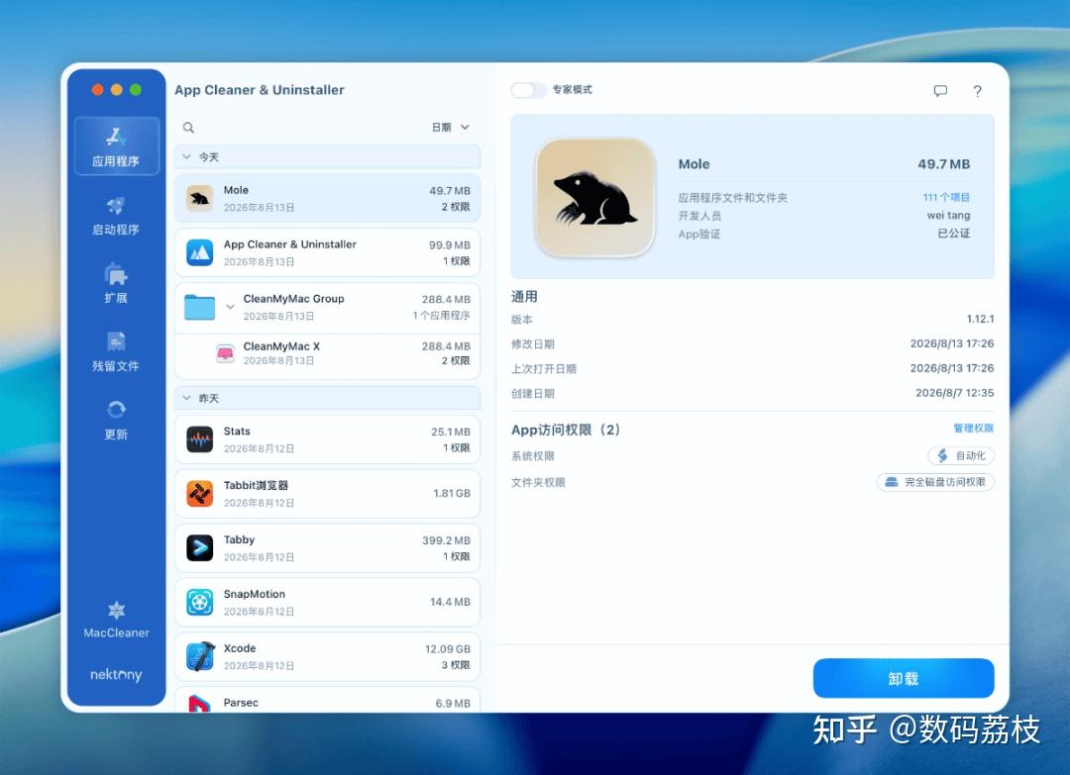Click Xcode's 3 权限 label

[456, 664]
